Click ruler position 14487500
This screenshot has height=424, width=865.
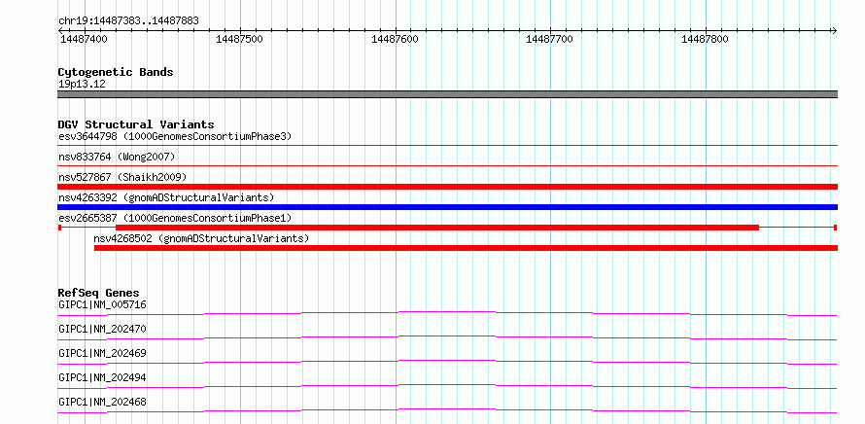pyautogui.click(x=239, y=39)
